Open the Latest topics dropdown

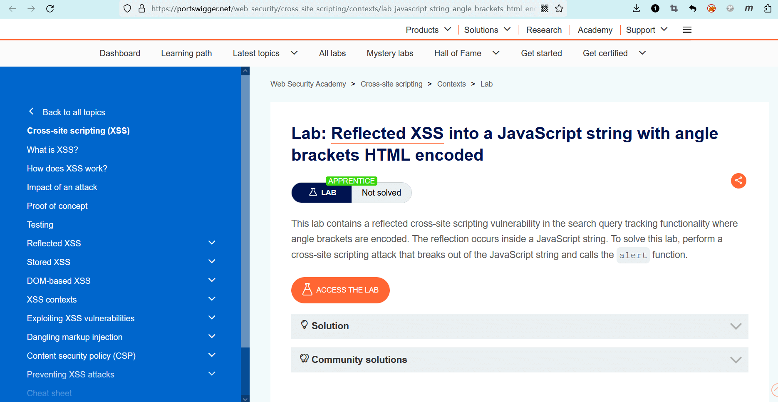(265, 53)
